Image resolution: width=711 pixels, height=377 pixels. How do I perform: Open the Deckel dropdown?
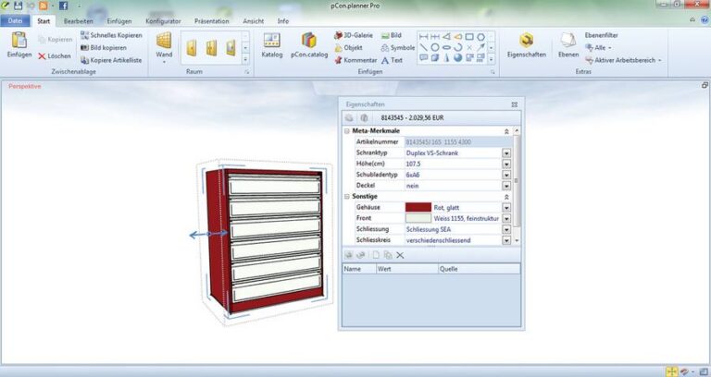pos(506,186)
